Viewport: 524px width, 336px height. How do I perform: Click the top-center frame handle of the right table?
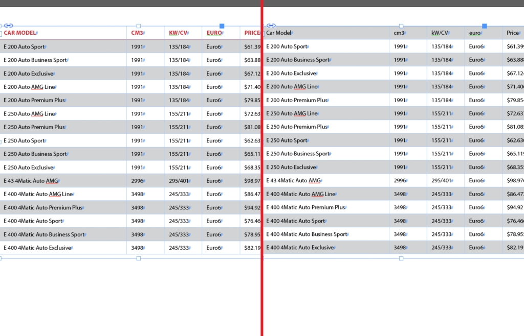(x=401, y=26)
